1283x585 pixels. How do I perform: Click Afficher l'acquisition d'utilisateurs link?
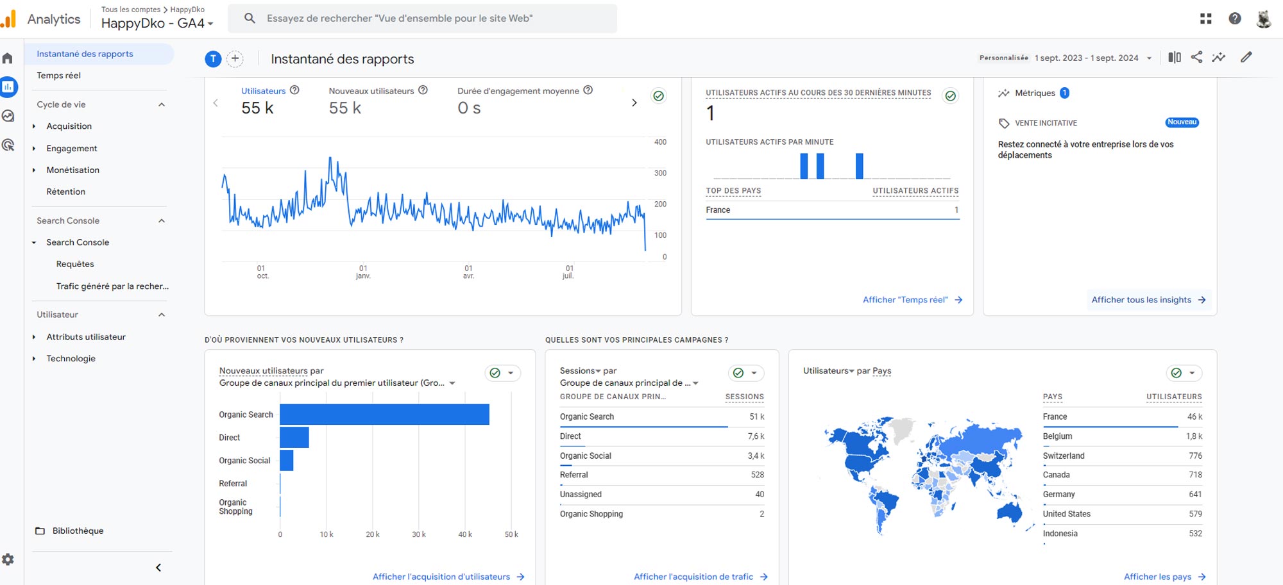(448, 577)
